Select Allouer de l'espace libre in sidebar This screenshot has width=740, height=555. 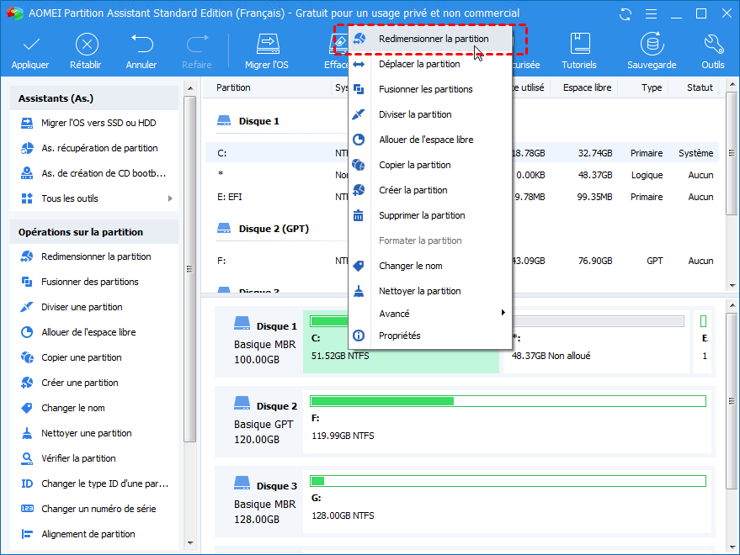94,332
